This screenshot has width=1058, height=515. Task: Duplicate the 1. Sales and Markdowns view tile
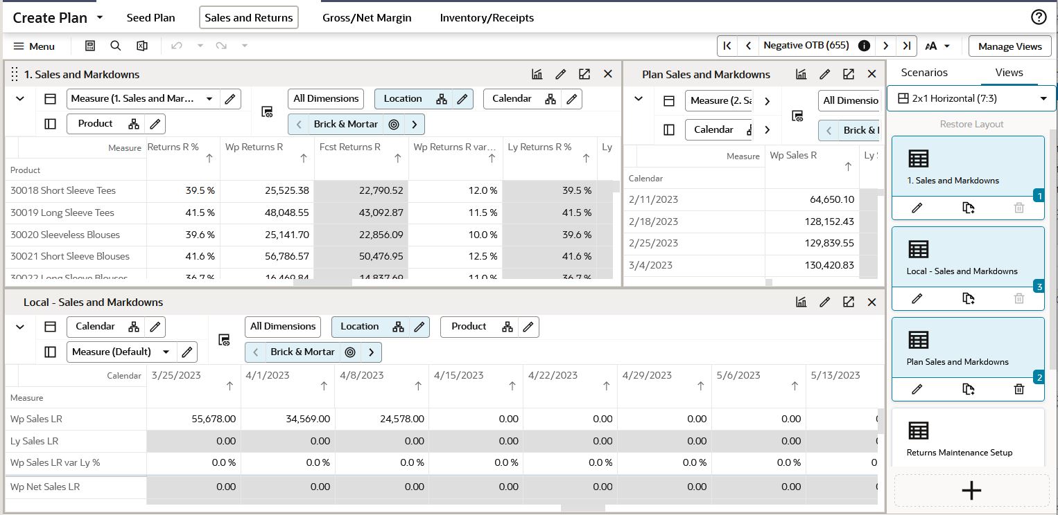point(969,208)
